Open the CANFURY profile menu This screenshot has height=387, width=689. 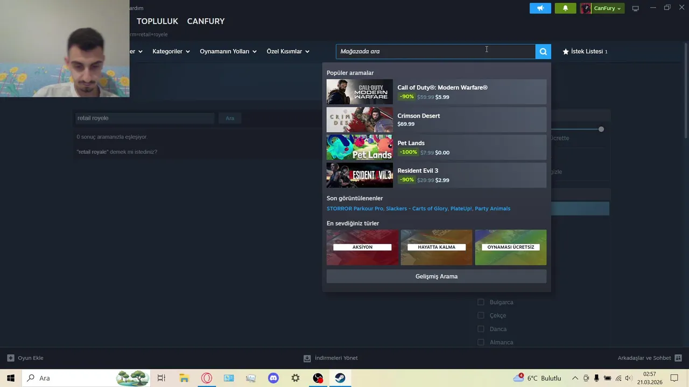206,21
